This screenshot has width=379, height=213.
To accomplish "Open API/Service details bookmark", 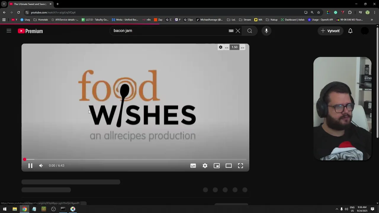I will [65, 20].
